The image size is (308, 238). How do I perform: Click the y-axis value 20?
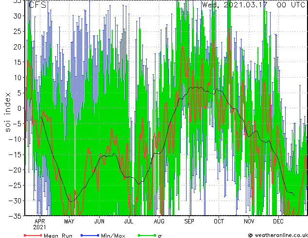(17, 47)
